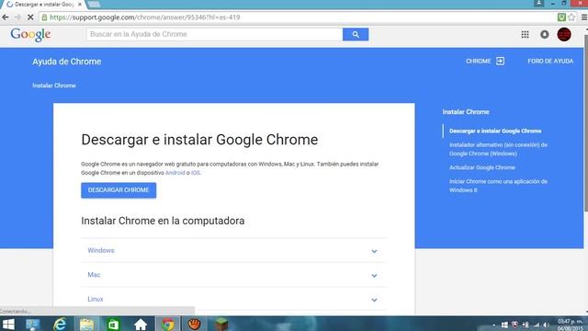Expand the Mac section
Viewport: 588px width, 331px height.
click(233, 275)
